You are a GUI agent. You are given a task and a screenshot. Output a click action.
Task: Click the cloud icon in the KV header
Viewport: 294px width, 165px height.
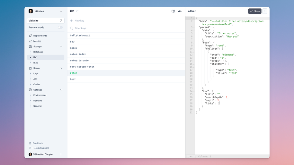pos(180,11)
